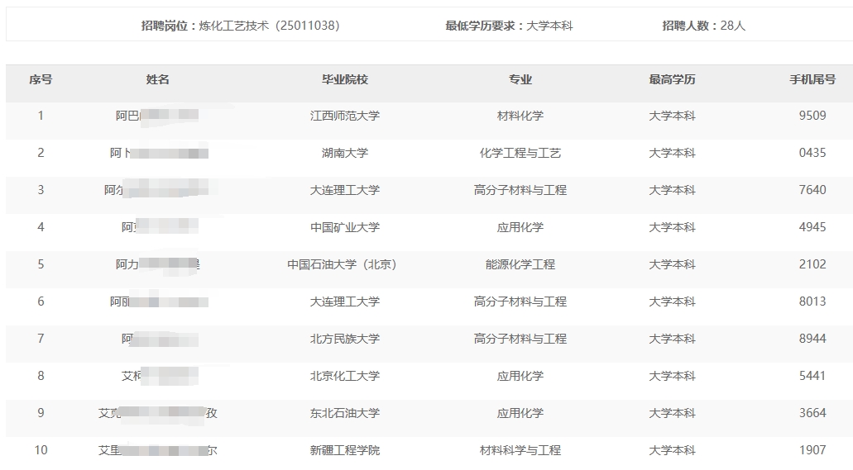The image size is (853, 470).
Task: Select the 江西师范大学 cell
Action: click(x=345, y=116)
